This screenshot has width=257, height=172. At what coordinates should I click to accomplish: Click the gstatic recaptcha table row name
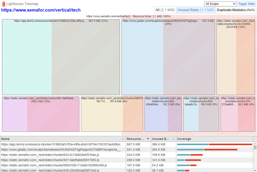62,150
